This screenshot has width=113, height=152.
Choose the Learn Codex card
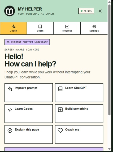tap(29, 114)
